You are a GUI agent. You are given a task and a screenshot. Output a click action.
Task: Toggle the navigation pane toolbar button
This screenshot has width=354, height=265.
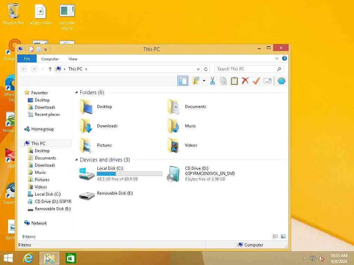183,81
